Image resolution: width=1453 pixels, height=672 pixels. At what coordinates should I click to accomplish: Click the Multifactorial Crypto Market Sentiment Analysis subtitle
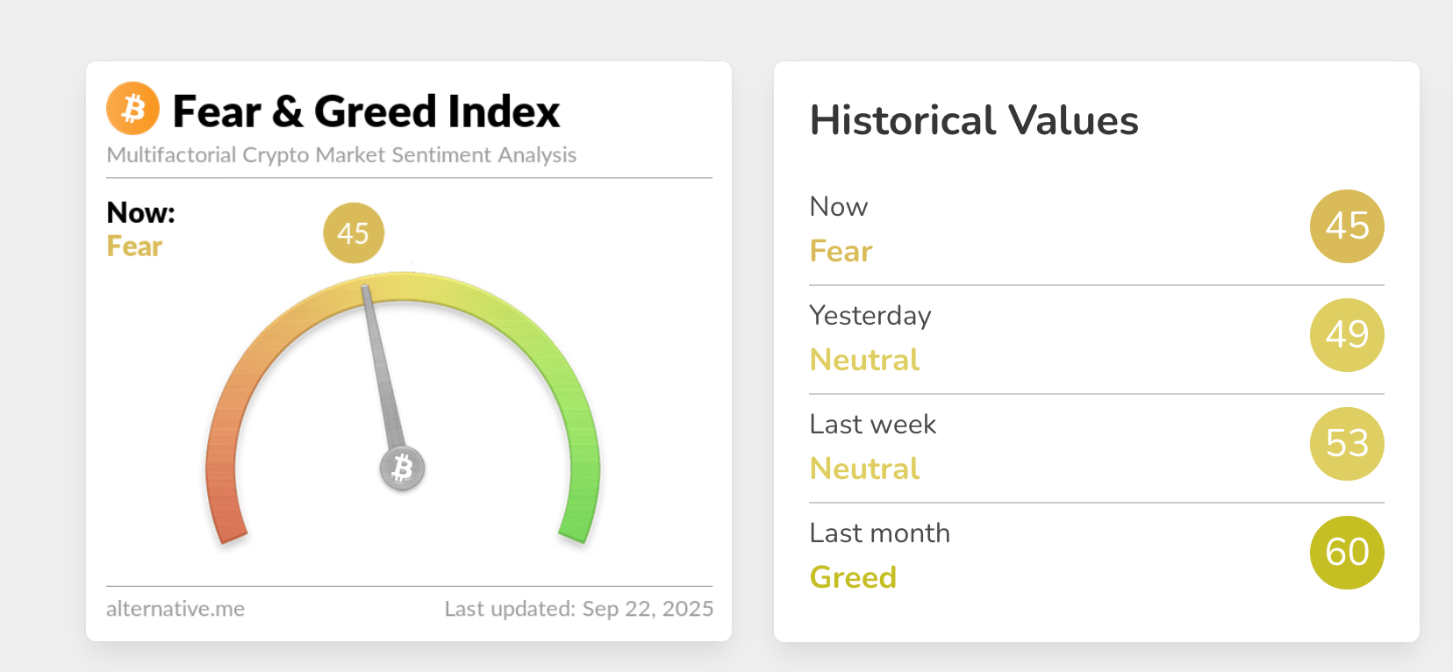(x=341, y=155)
